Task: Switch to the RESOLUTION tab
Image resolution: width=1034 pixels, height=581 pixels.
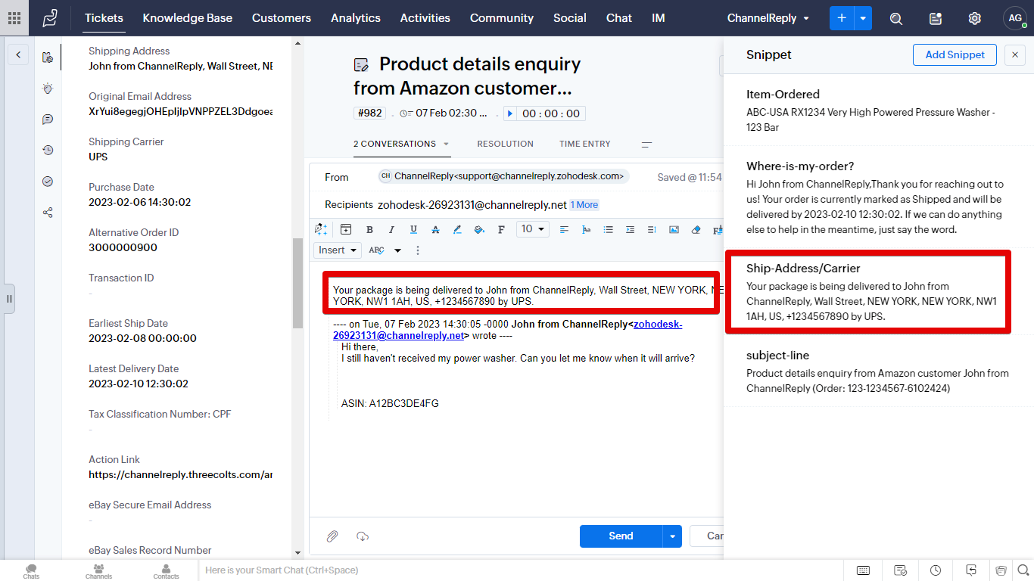Action: pos(505,144)
